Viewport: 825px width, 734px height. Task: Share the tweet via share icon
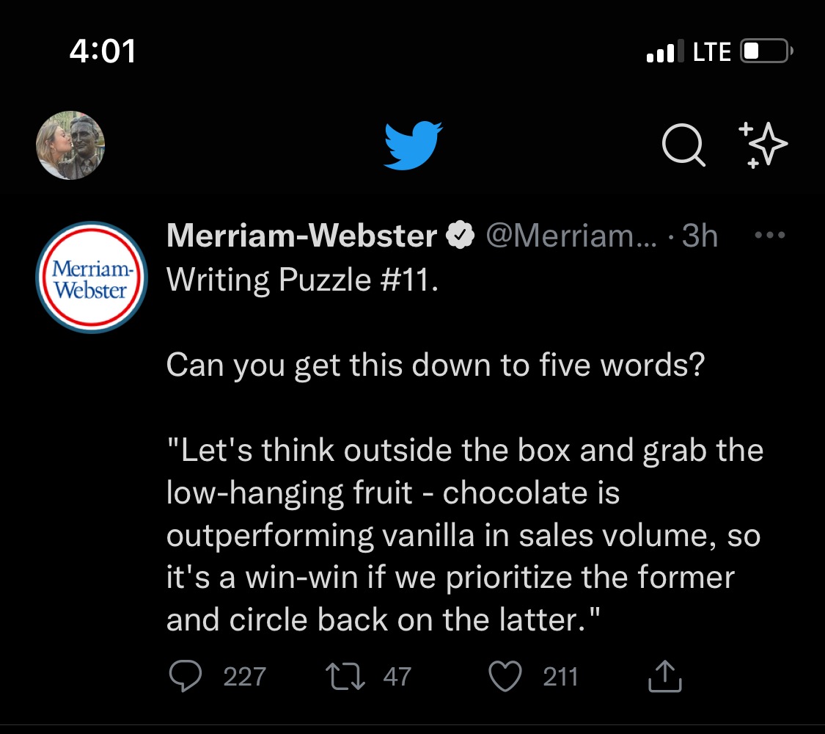tap(665, 676)
